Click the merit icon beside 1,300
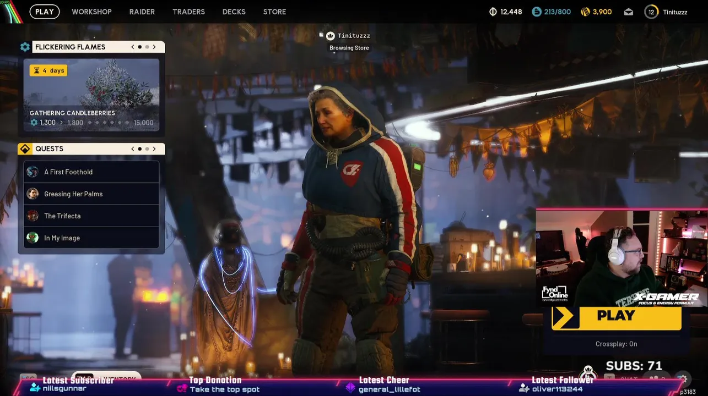Screen dimensions: 708x396 (34, 123)
